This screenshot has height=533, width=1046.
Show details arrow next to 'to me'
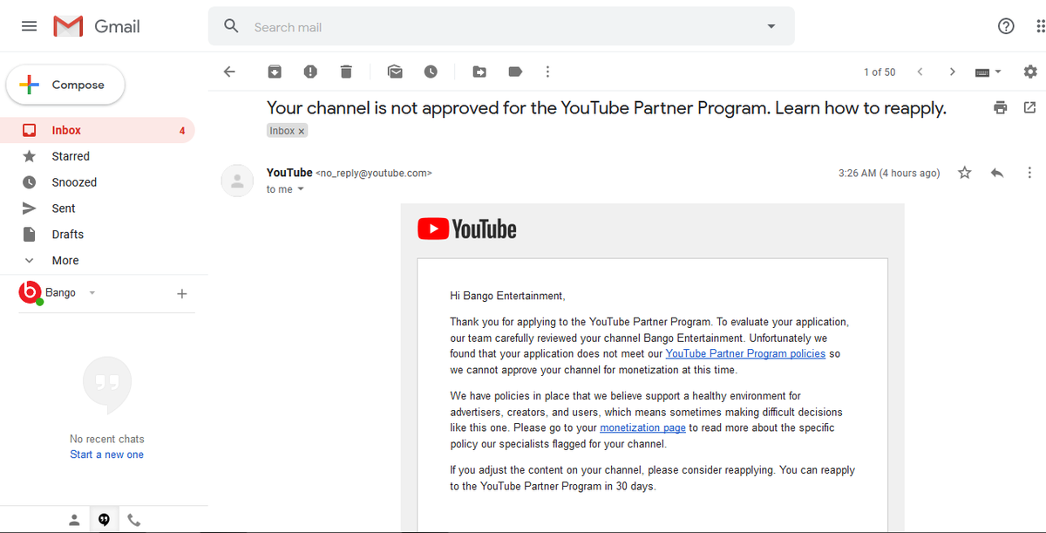tap(302, 189)
